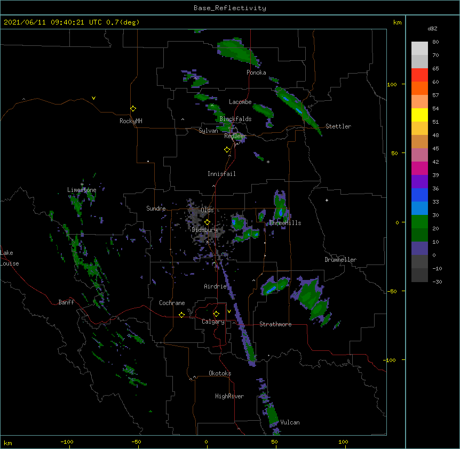The image size is (460, 449).
Task: Click the asterisk marker above Limestone
Action: [82, 185]
